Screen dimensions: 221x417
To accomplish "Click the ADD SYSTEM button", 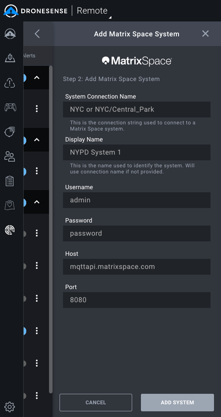I will coord(177,403).
